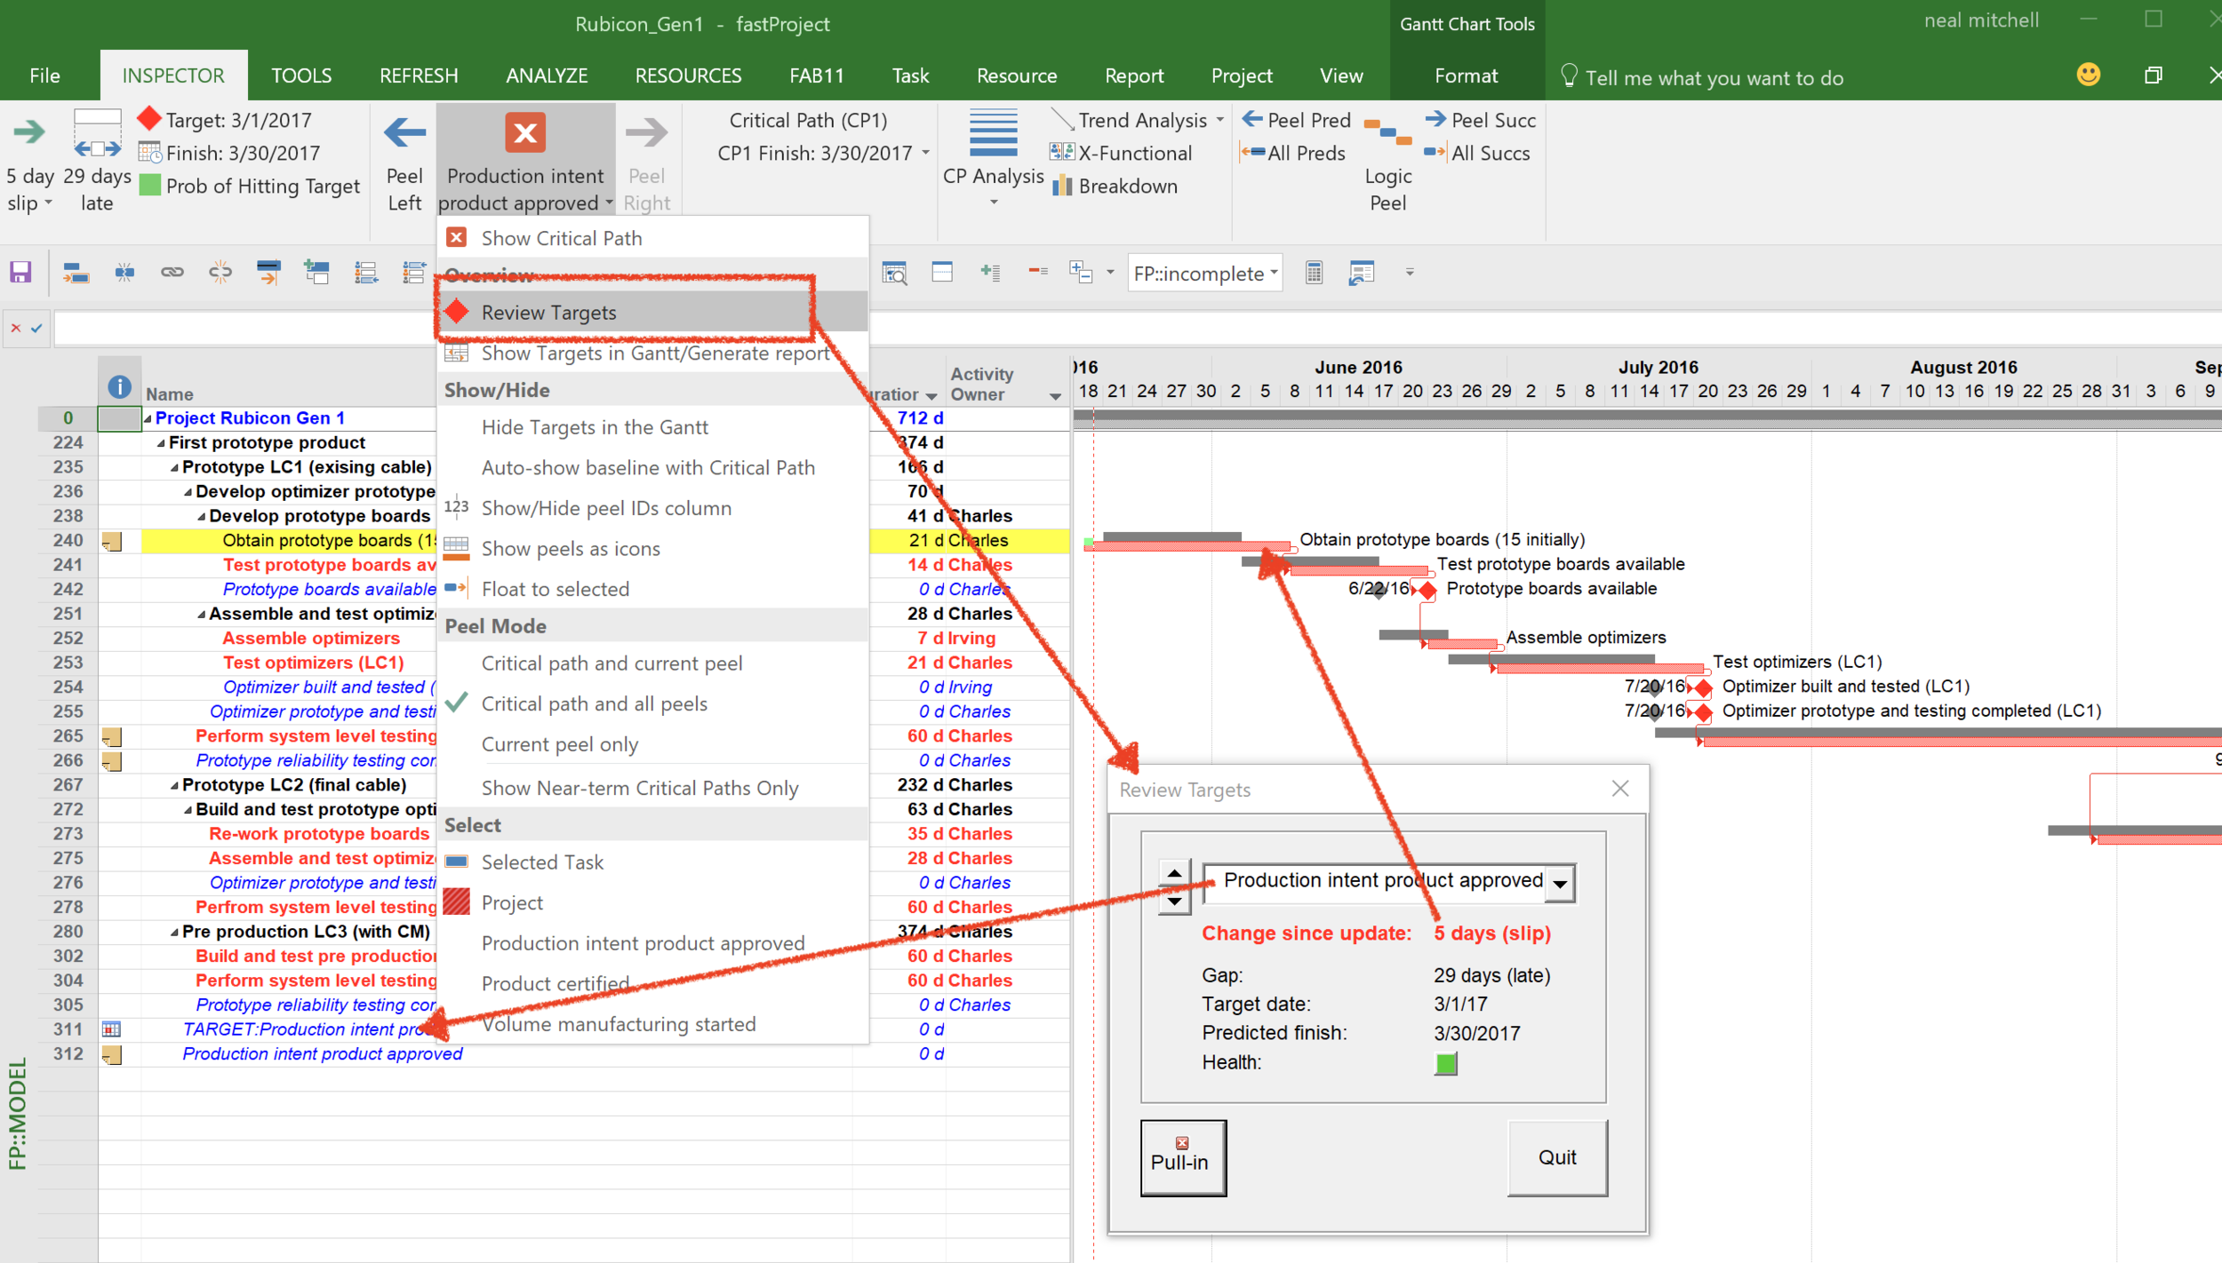Click the delete row minus icon
This screenshot has width=2222, height=1263.
pos(1038,271)
